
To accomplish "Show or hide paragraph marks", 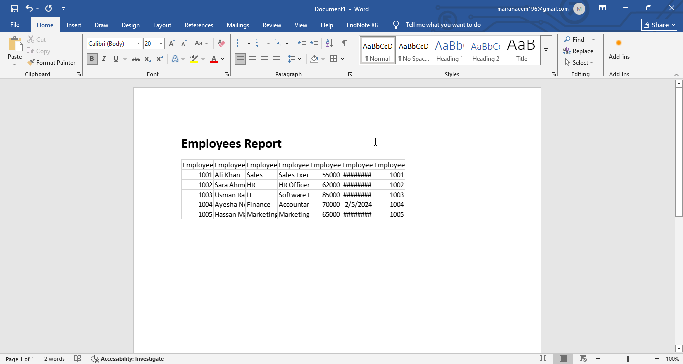I will point(345,44).
